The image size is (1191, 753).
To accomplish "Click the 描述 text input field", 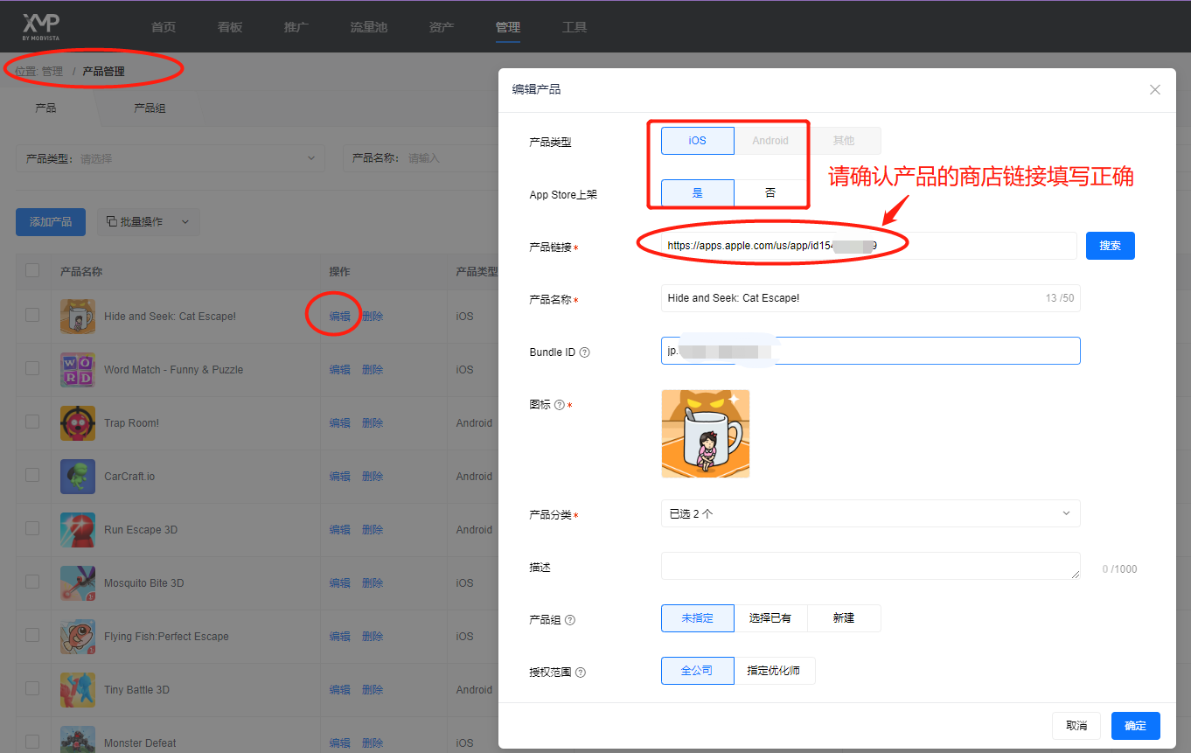I will pyautogui.click(x=870, y=567).
